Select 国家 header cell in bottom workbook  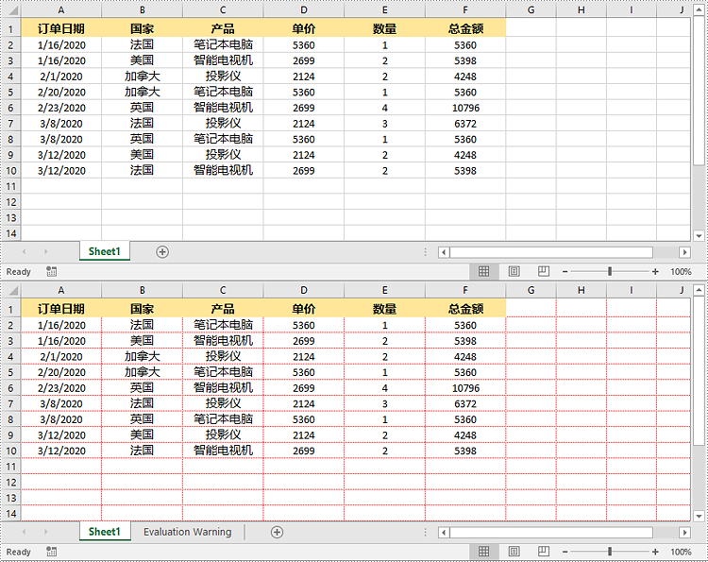(143, 309)
